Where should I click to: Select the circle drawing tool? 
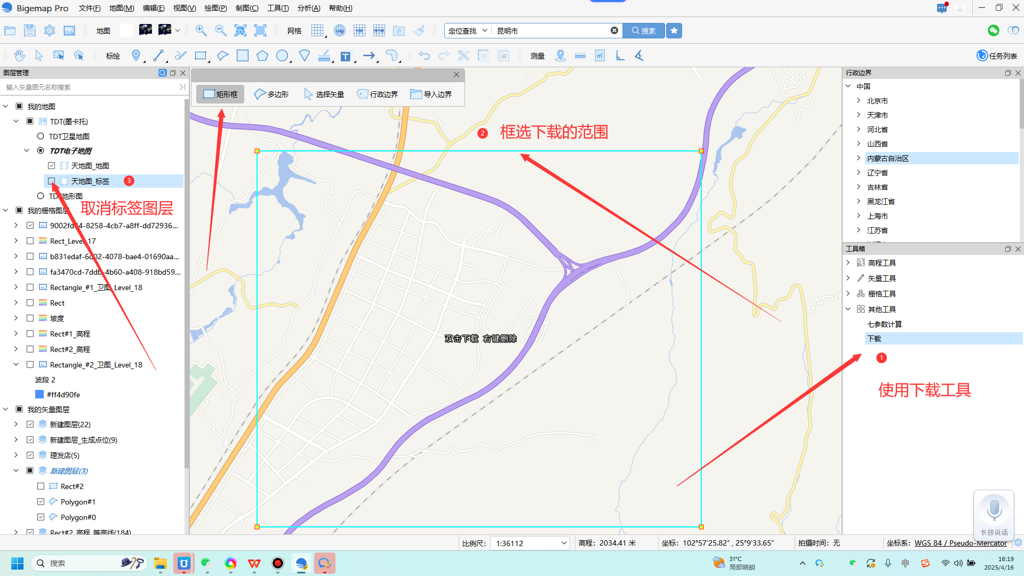(x=282, y=55)
